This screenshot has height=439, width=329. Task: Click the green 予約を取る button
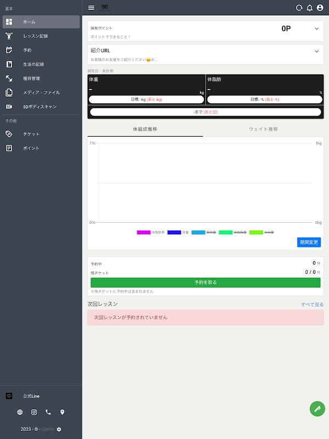(x=206, y=283)
